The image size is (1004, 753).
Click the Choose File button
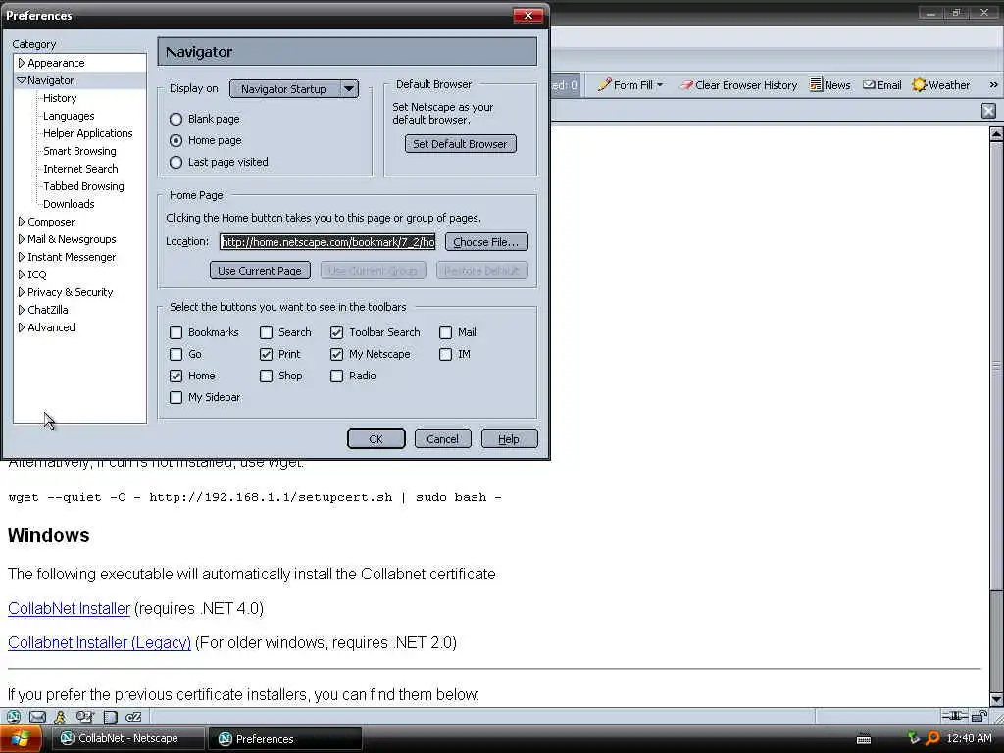coord(486,242)
